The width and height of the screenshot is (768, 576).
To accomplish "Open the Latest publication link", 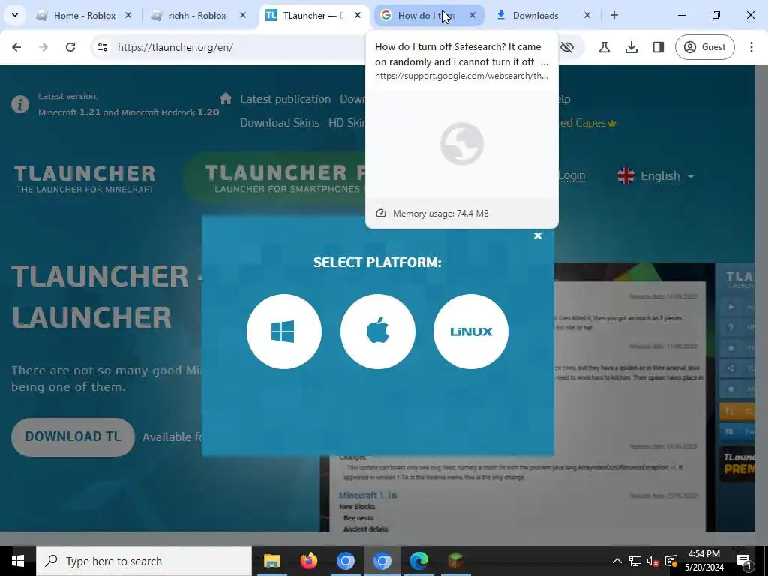I will click(285, 99).
